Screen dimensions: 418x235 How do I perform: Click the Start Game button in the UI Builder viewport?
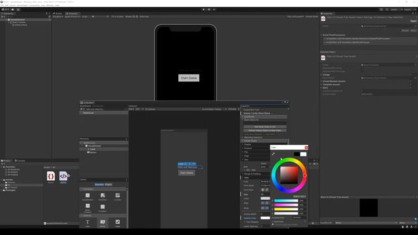(186, 173)
